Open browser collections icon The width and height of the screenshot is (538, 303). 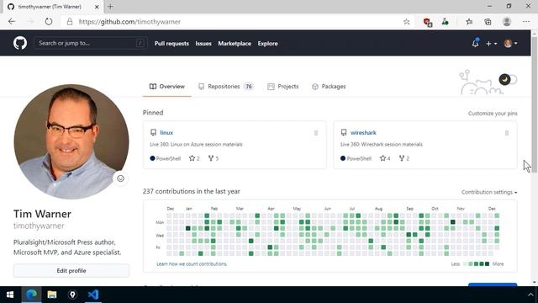point(488,22)
